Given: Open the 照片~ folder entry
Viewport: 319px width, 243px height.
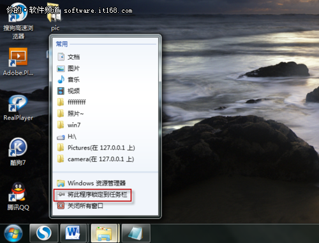Looking at the screenshot, I should point(105,114).
